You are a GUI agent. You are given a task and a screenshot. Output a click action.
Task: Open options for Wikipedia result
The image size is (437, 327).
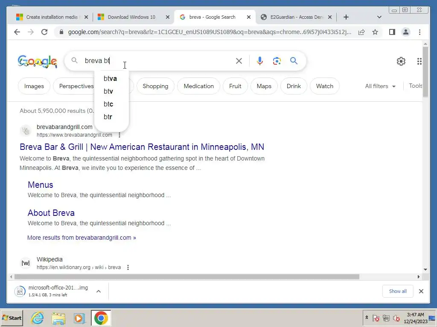[x=128, y=267]
